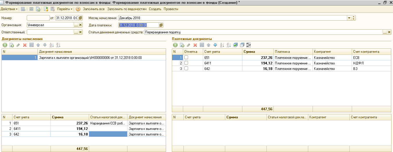
Task: Click Счет контрагента header in Платежные документы
Action: coord(372,52)
